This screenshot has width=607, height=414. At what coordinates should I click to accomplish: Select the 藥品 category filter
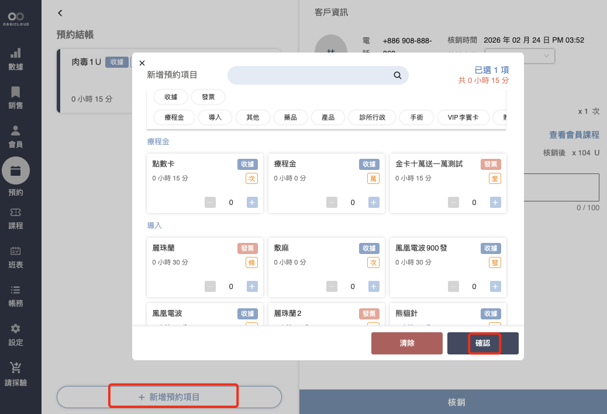click(291, 117)
